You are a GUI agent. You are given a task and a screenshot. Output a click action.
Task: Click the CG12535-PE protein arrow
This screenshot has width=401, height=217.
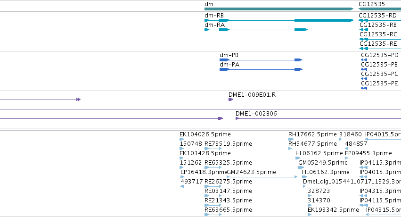click(364, 88)
